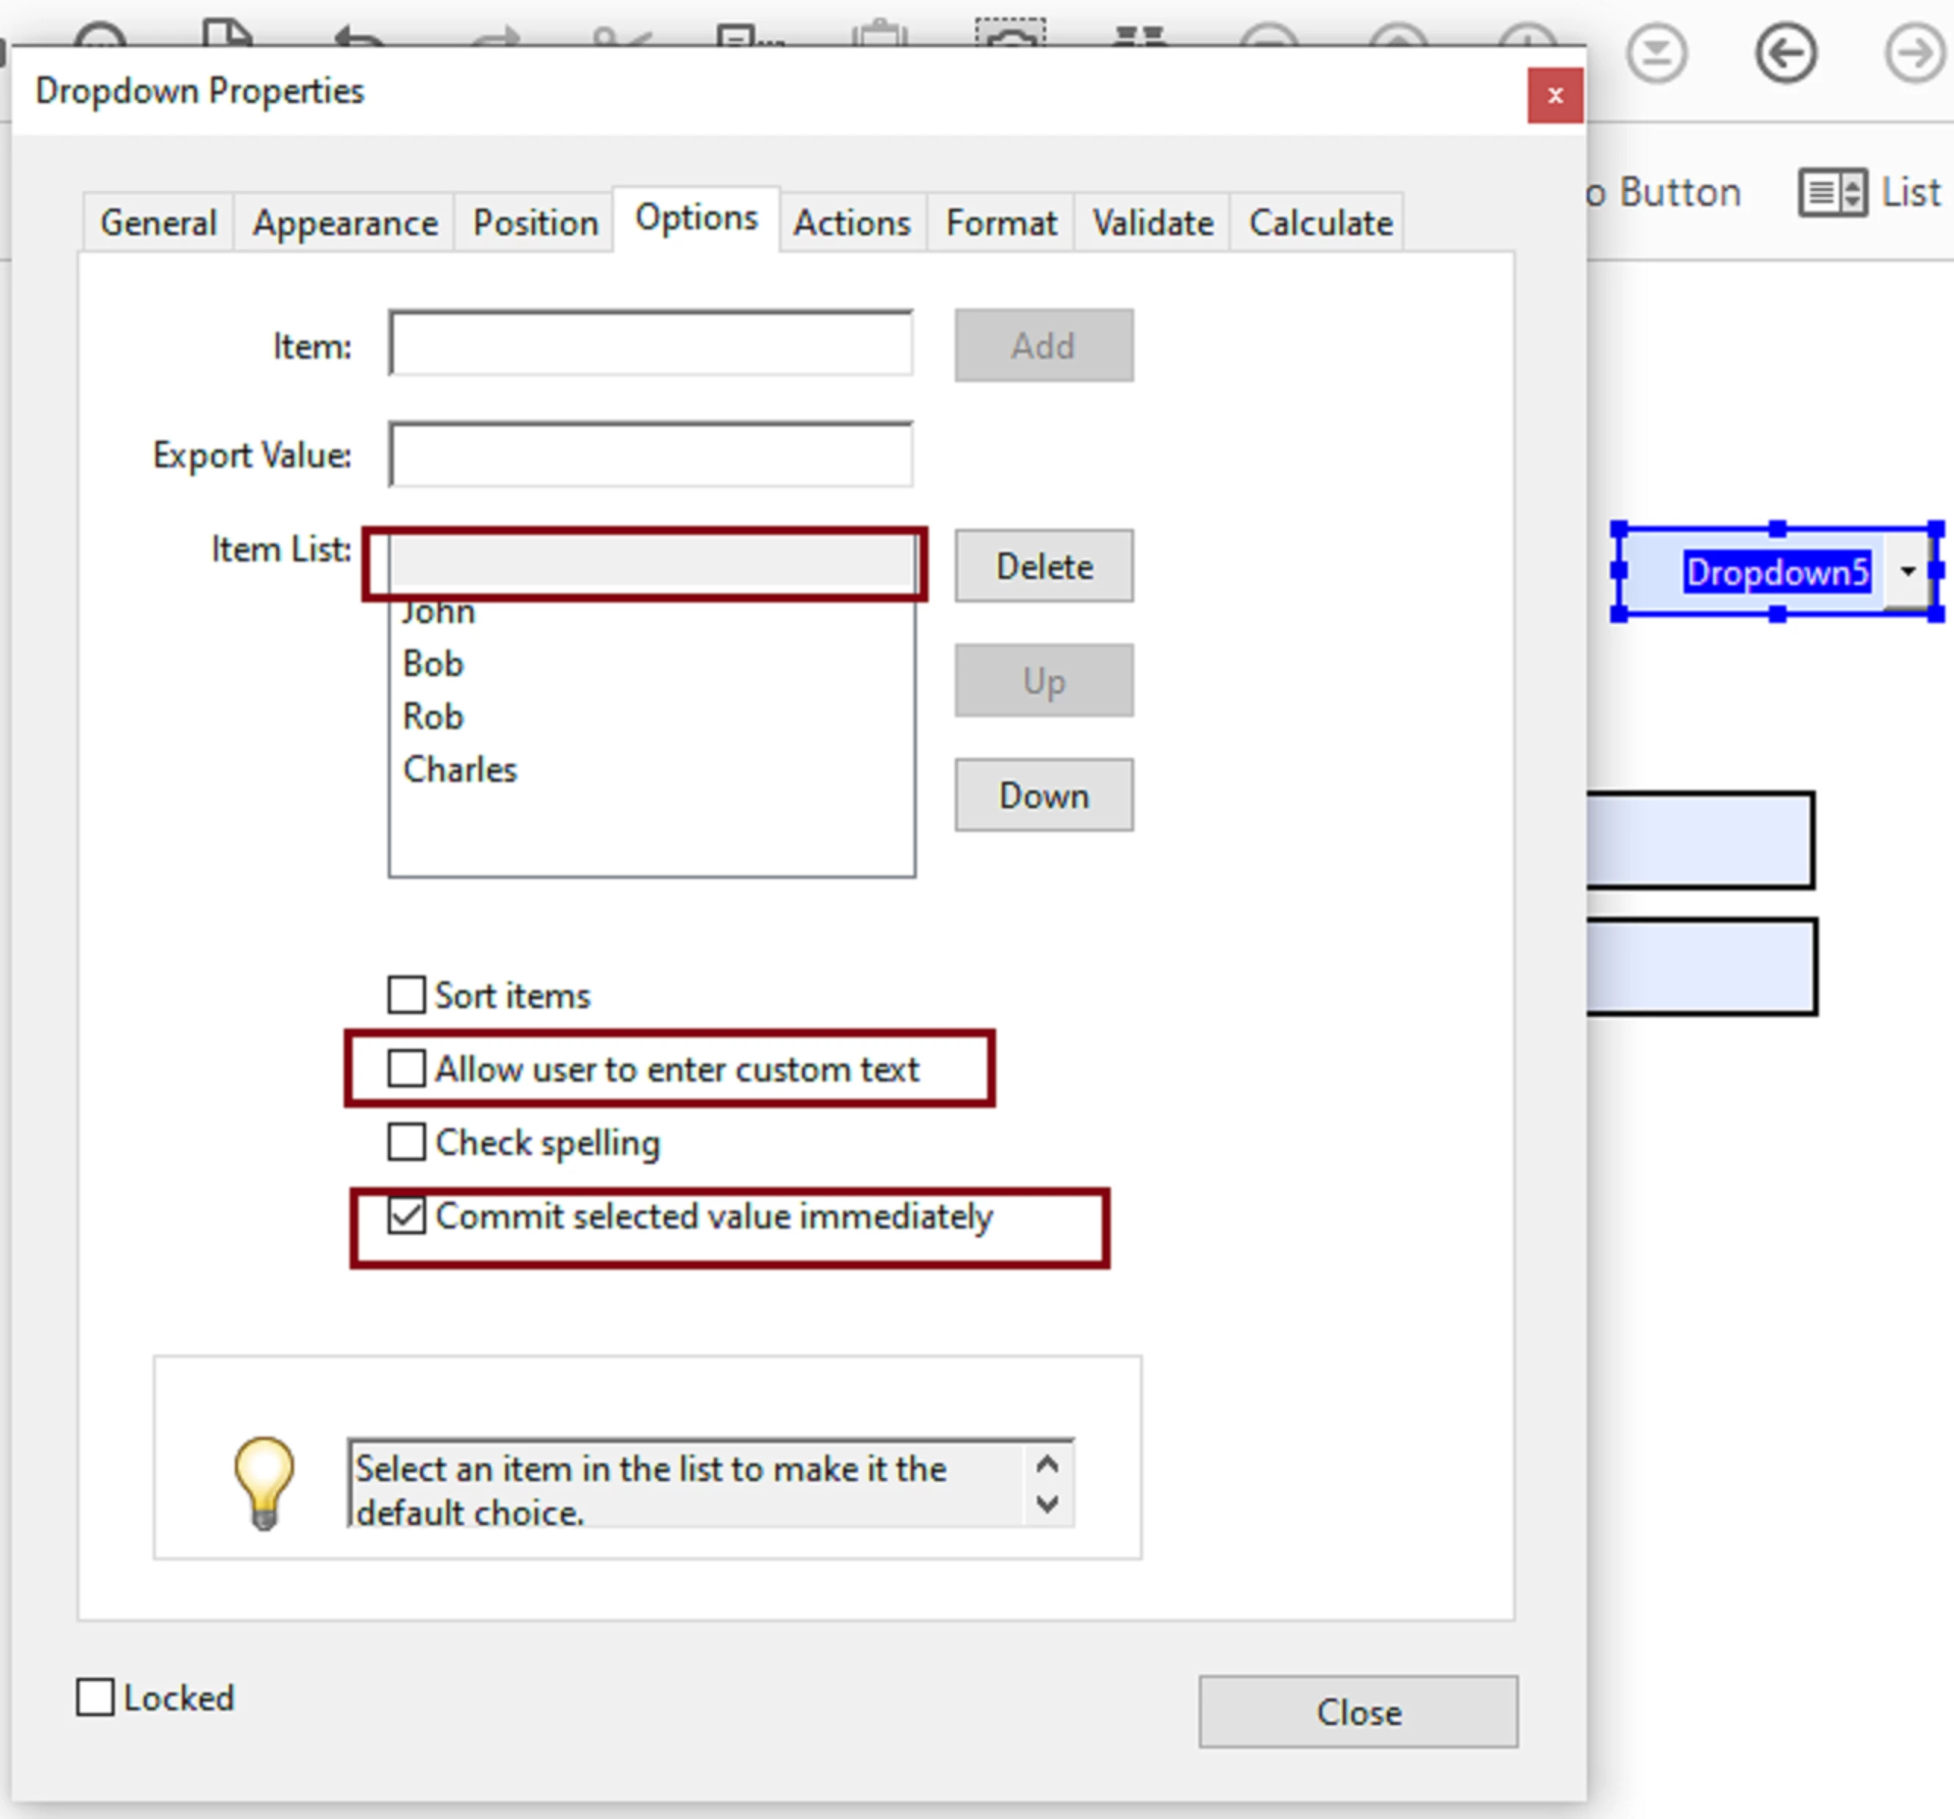
Task: Click the next view forward arrow icon
Action: pyautogui.click(x=1913, y=53)
